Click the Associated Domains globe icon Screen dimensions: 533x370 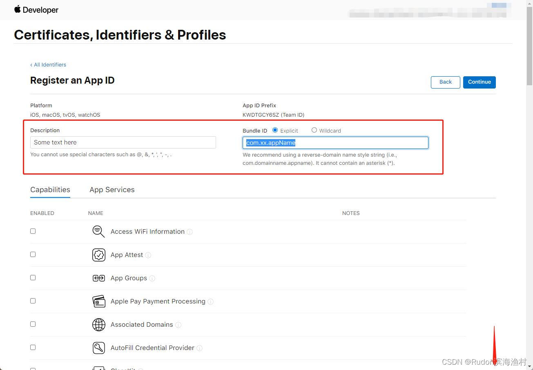pos(98,325)
